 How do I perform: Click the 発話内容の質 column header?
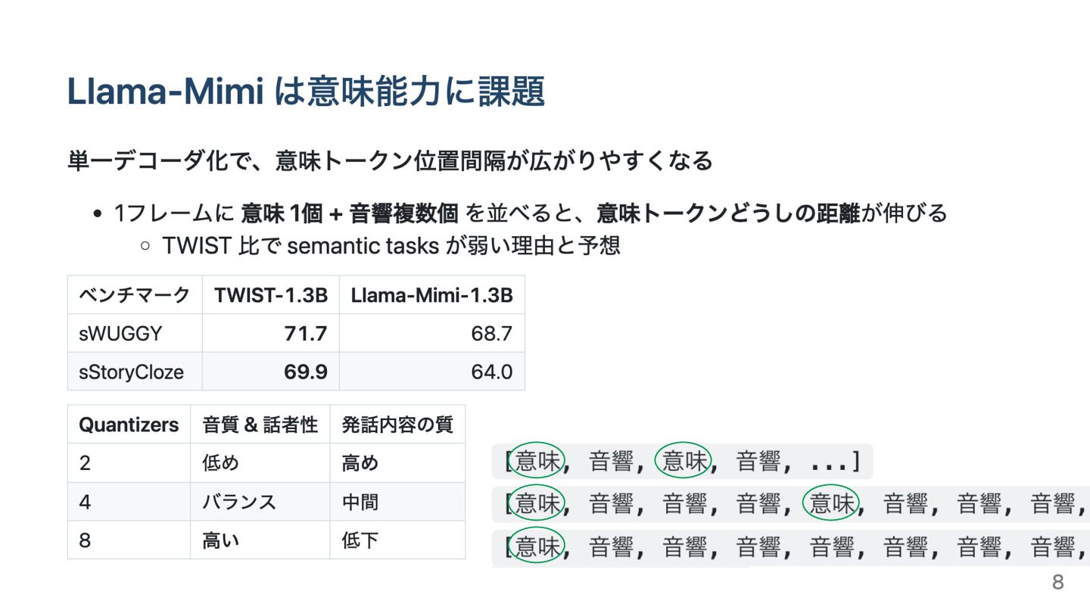click(397, 425)
